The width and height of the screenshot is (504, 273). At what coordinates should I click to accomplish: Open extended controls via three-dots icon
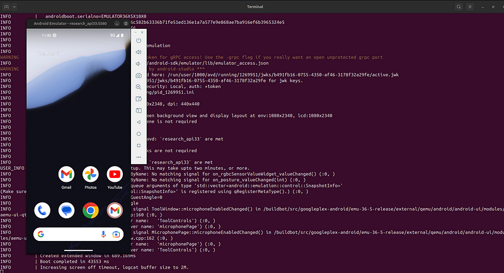click(x=139, y=157)
